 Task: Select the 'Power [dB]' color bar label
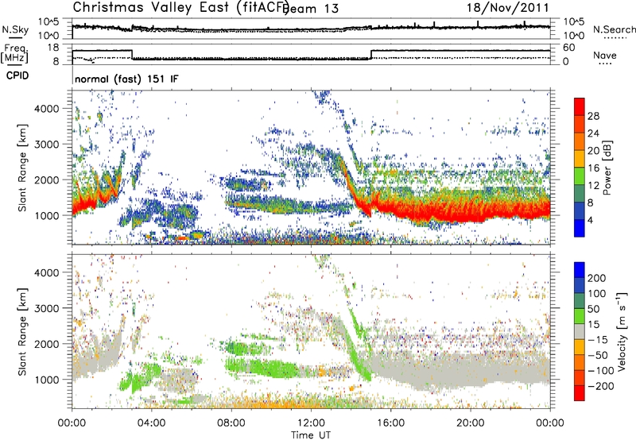click(607, 168)
